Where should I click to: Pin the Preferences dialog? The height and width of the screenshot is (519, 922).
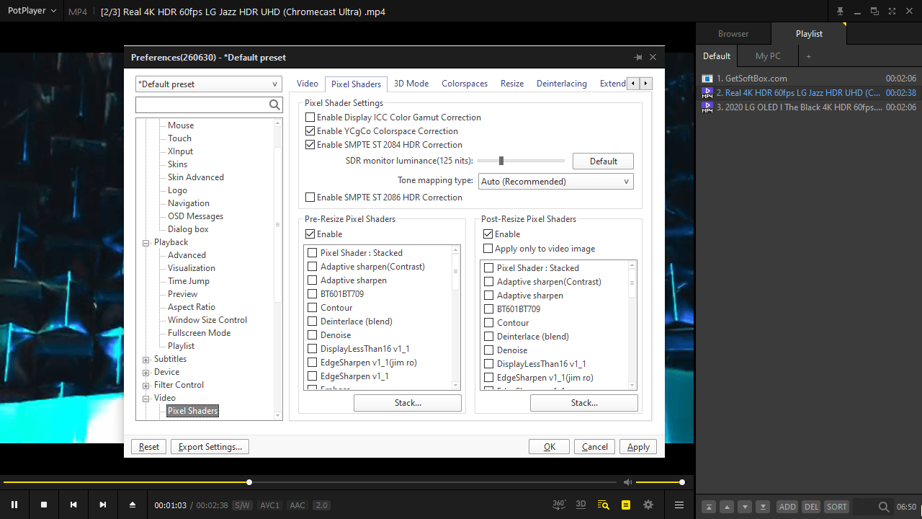[x=637, y=58]
